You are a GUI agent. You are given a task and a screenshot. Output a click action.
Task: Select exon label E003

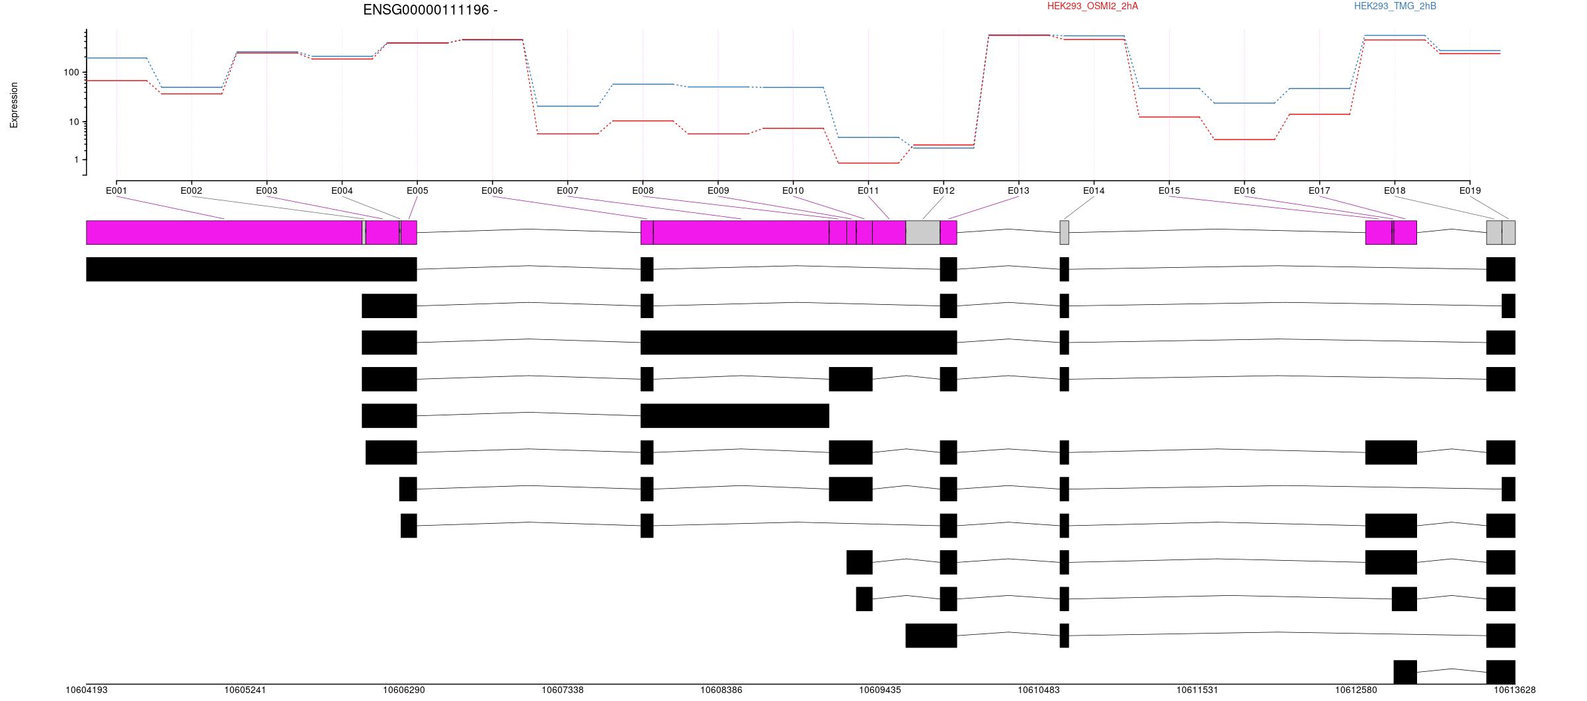266,190
